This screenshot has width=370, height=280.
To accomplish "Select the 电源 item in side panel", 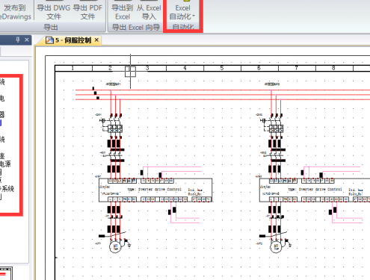I will click(x=5, y=164).
